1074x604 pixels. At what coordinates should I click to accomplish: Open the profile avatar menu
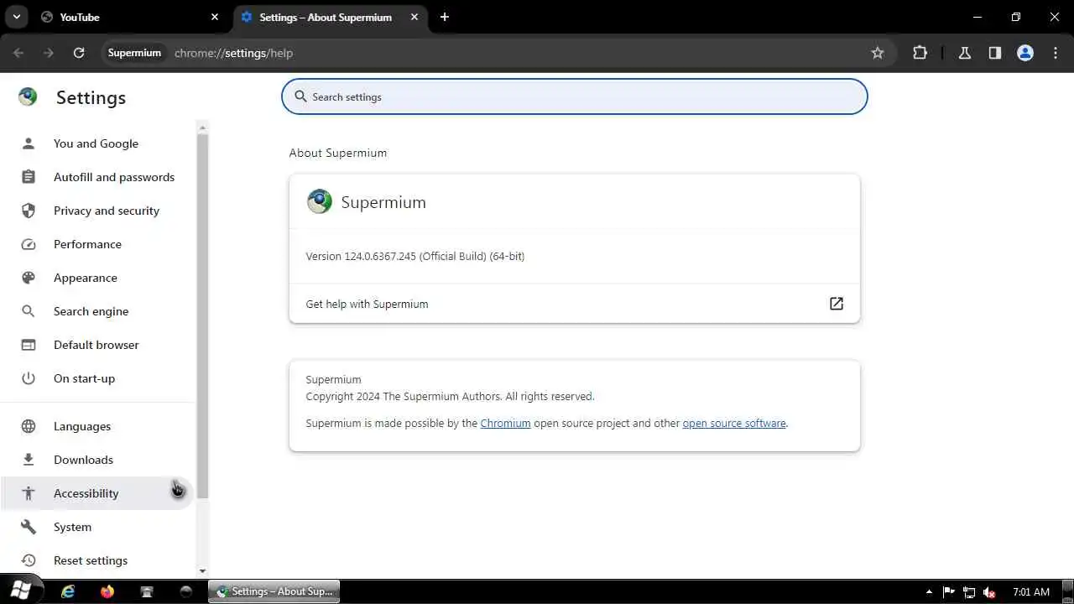click(x=1025, y=53)
